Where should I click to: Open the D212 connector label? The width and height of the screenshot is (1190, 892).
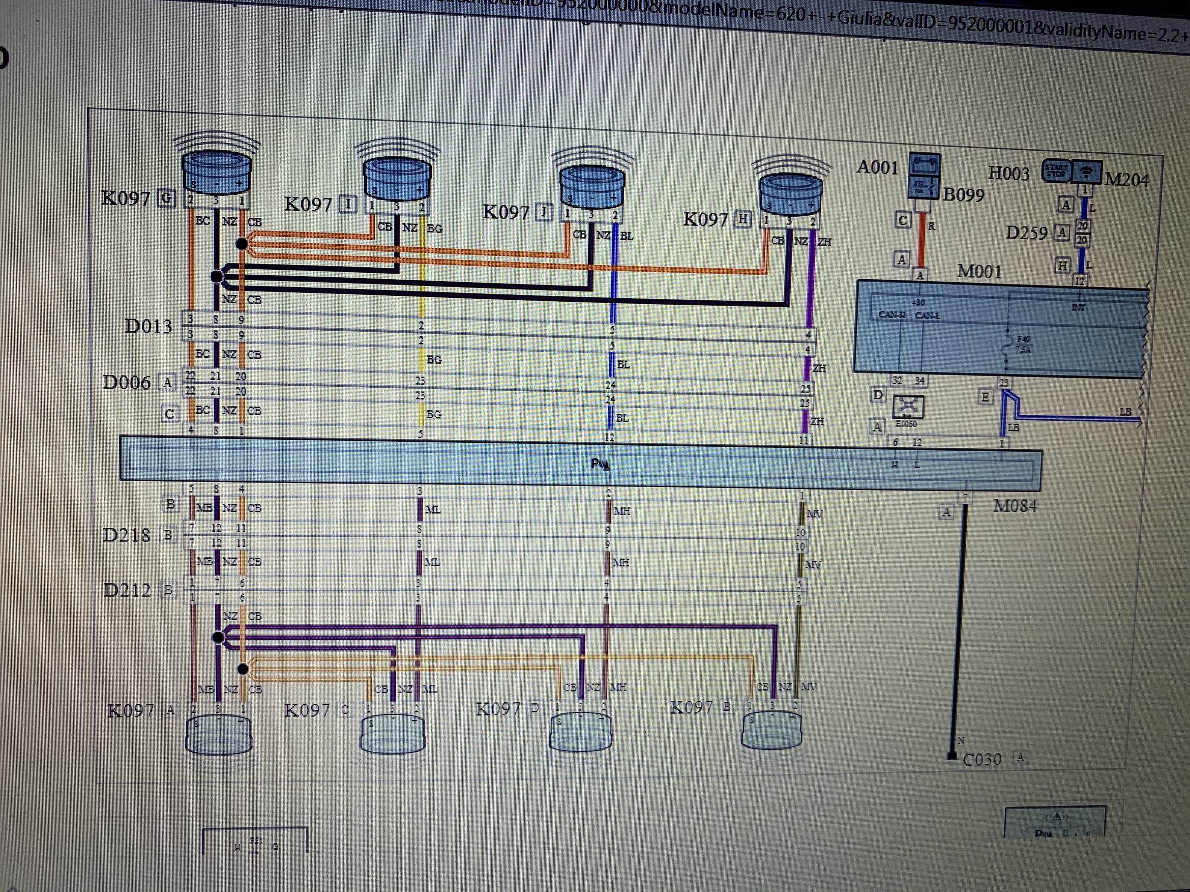point(127,590)
